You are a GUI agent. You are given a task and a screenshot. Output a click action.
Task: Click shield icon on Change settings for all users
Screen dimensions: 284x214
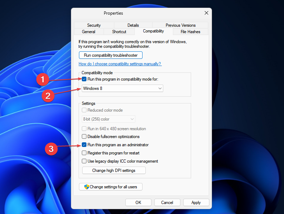[x=86, y=187]
